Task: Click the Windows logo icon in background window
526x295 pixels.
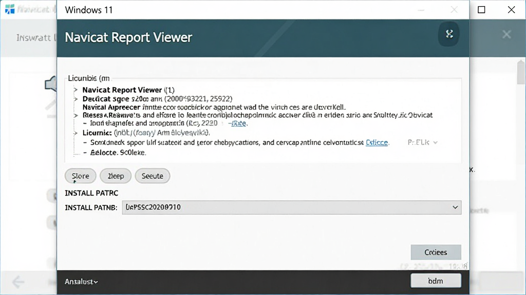Action: (x=10, y=9)
